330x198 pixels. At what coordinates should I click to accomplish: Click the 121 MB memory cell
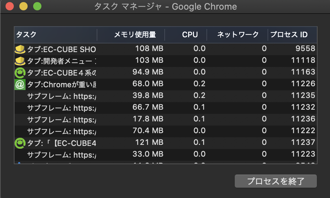(152, 142)
